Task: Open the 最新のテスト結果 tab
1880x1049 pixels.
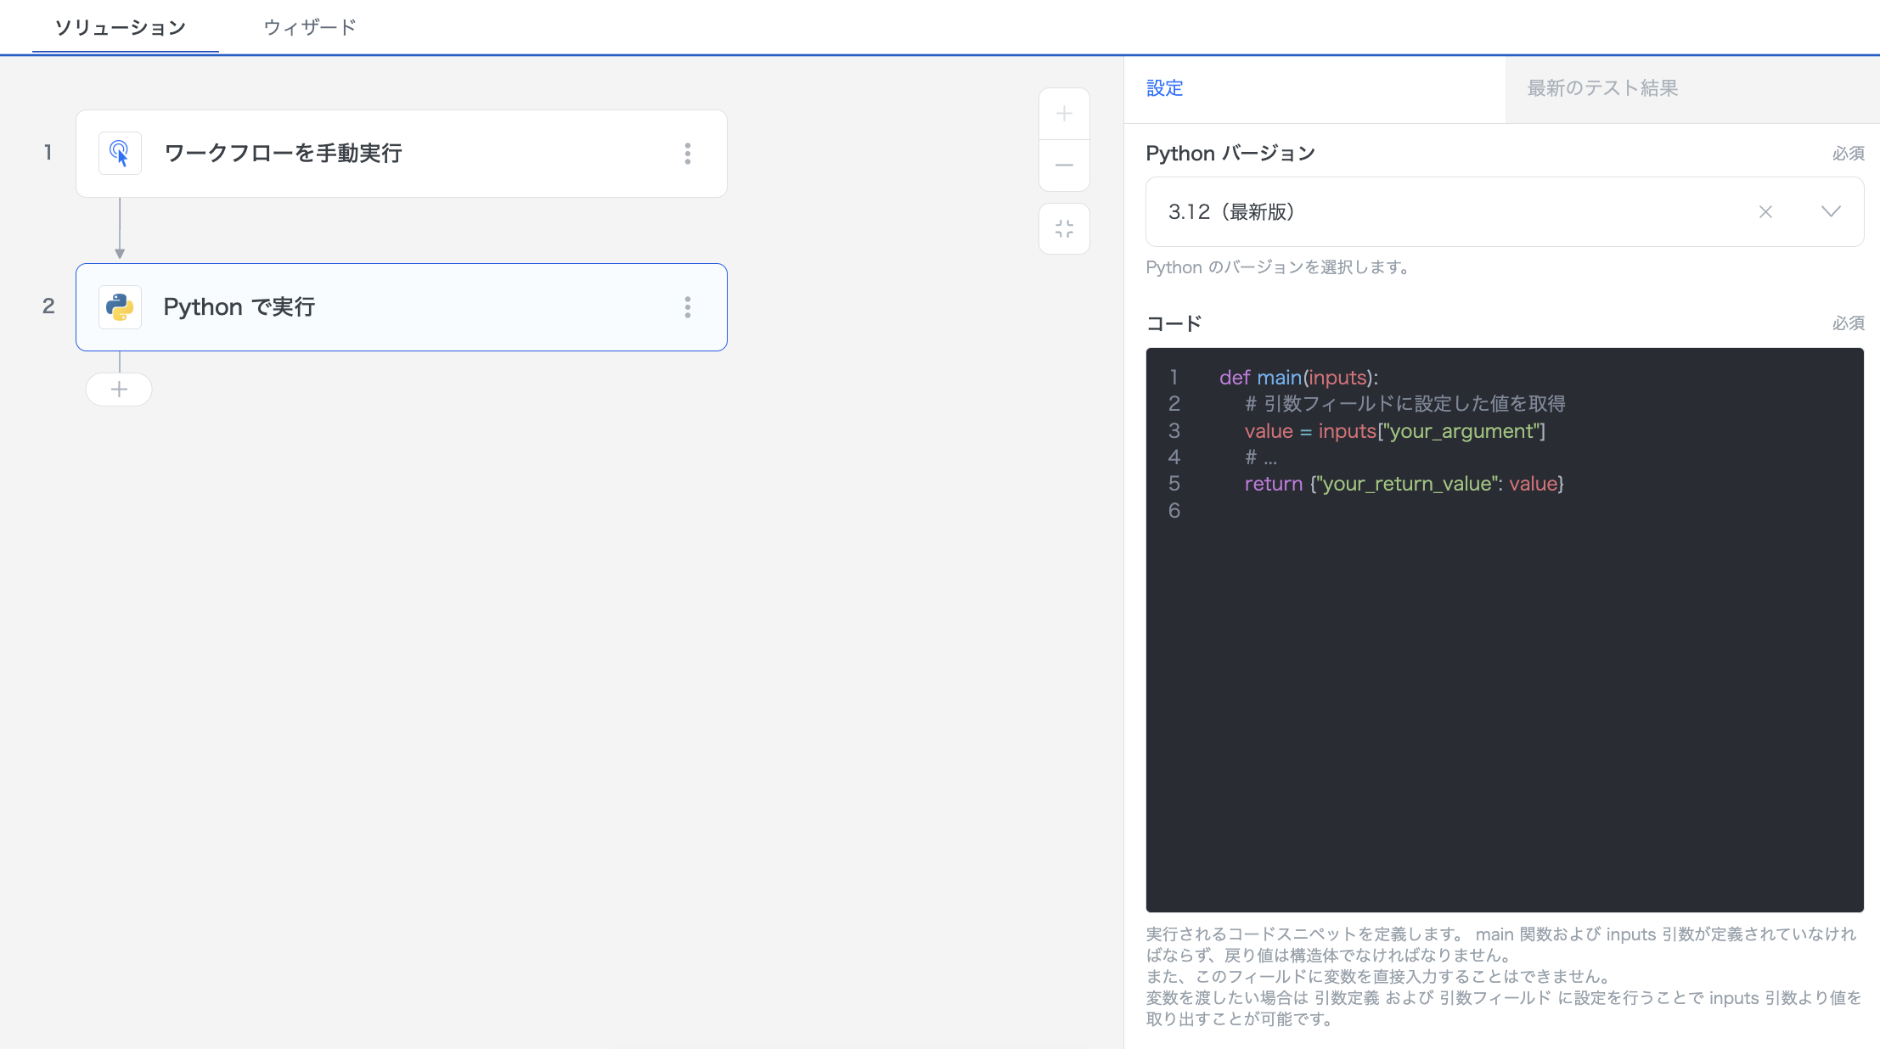Action: click(x=1602, y=88)
